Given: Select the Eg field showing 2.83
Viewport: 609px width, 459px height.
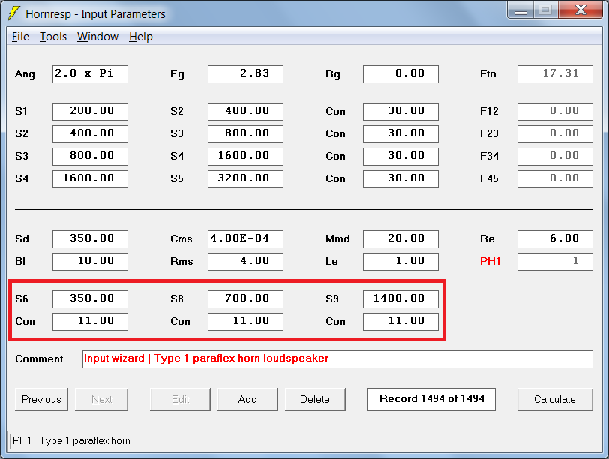Looking at the screenshot, I should (245, 74).
